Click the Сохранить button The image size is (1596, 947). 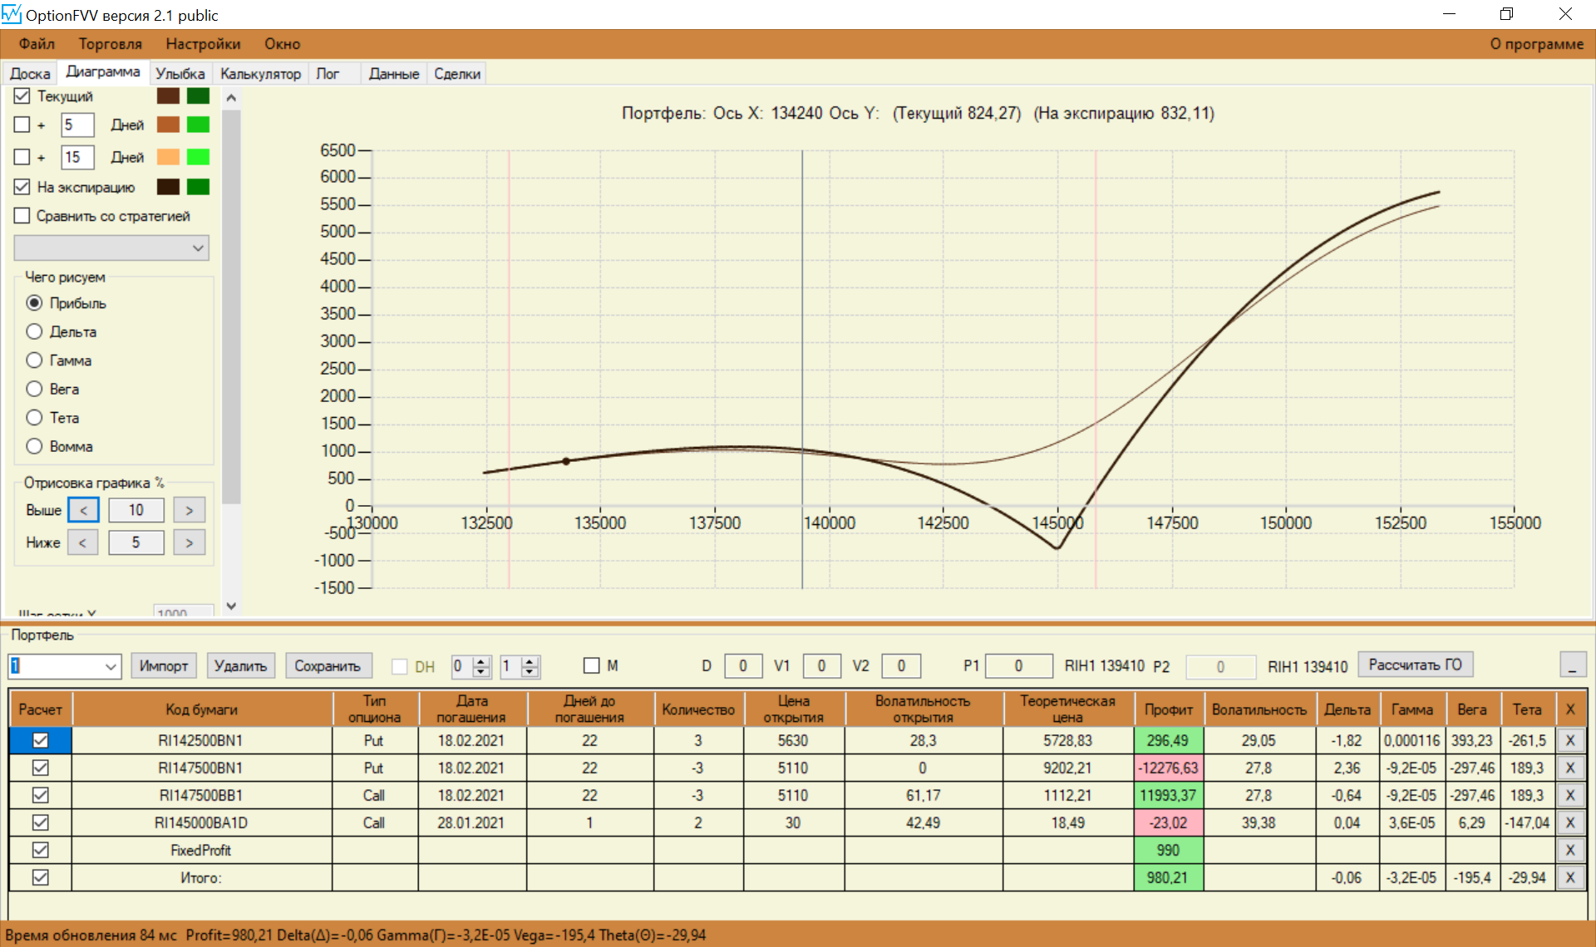[327, 666]
